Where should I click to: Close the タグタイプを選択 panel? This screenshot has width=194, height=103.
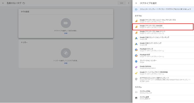coord(136,3)
